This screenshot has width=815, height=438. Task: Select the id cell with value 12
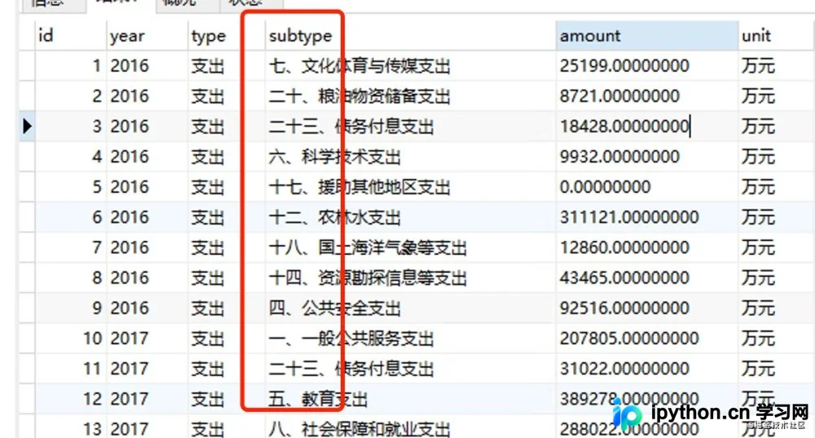(x=71, y=399)
